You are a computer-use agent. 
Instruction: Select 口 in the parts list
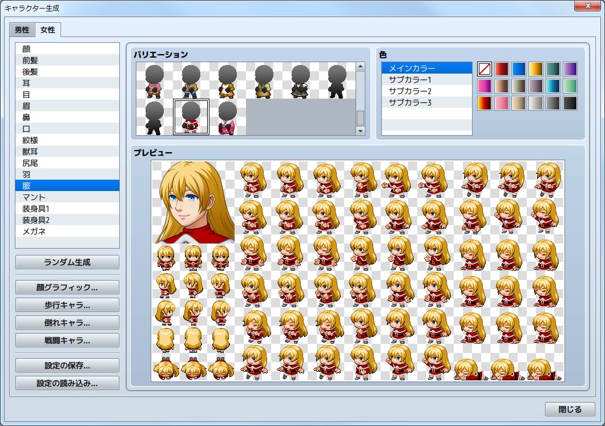(x=67, y=129)
